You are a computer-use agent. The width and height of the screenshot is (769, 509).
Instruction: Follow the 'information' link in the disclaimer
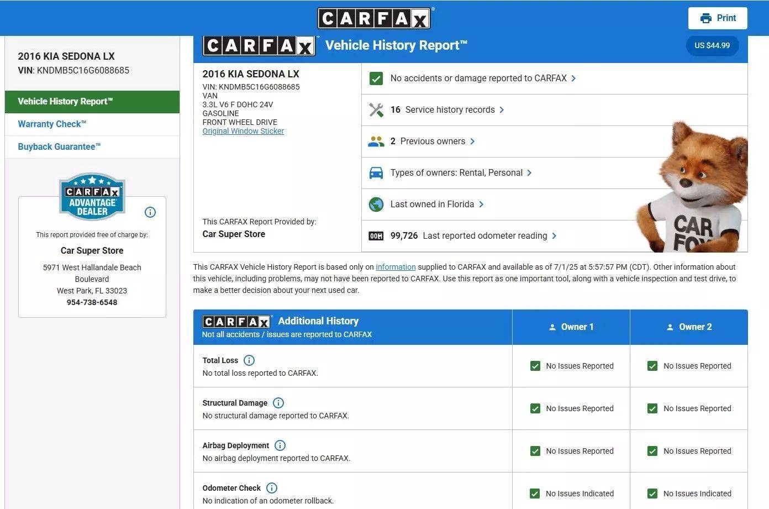[x=396, y=267]
